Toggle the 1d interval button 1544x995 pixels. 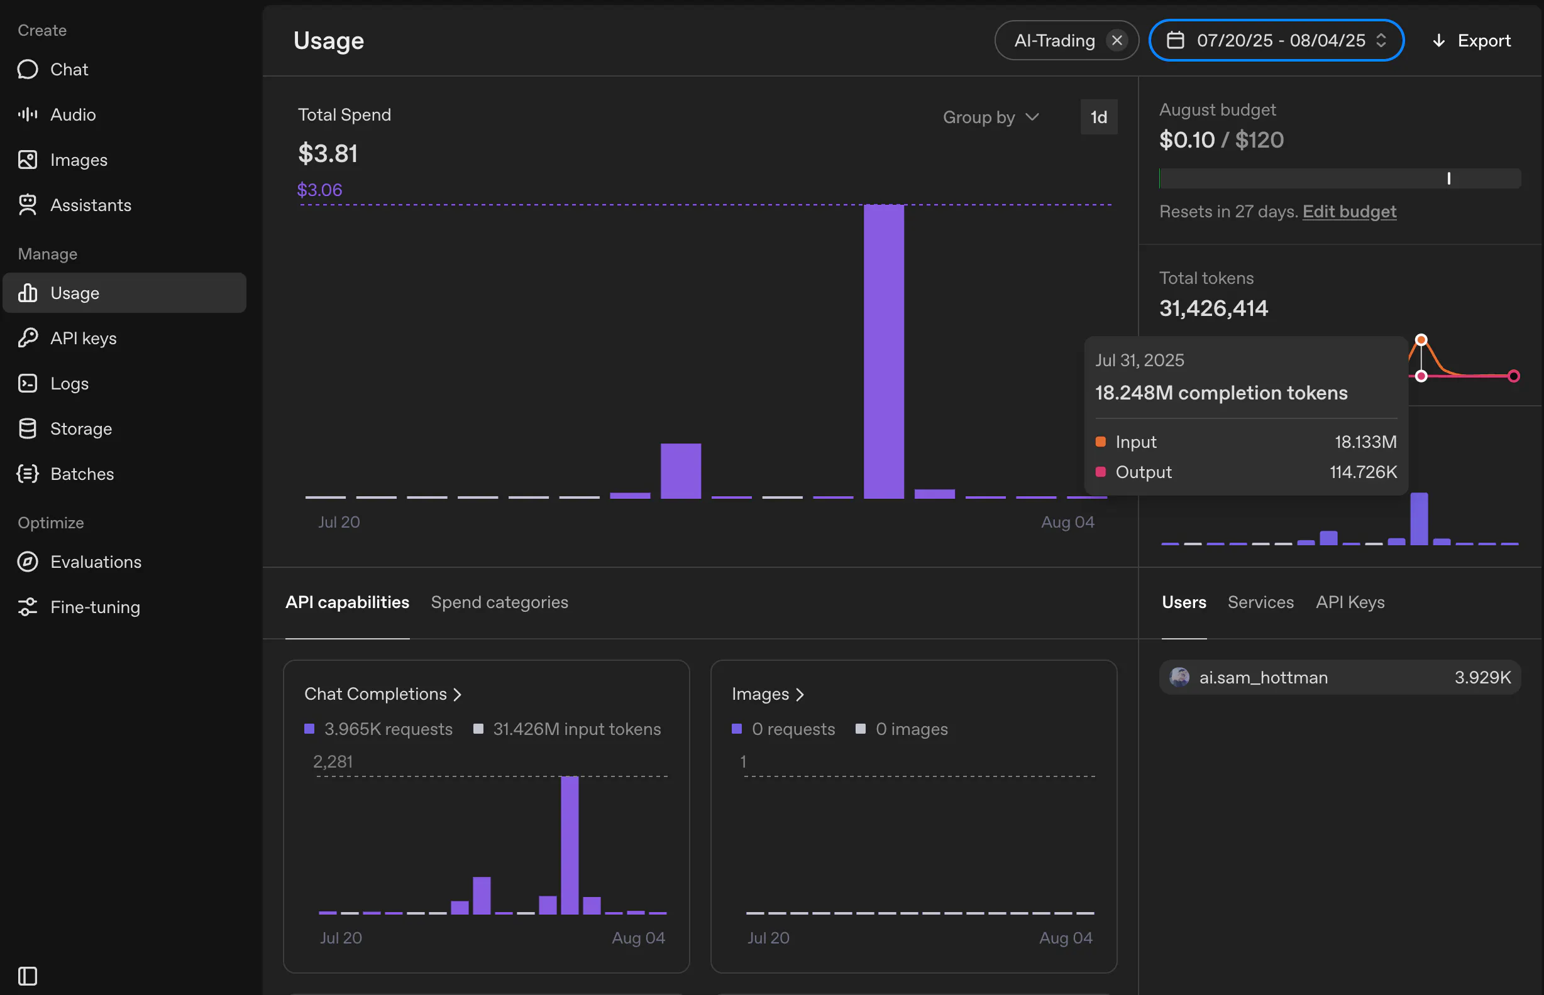pyautogui.click(x=1098, y=117)
